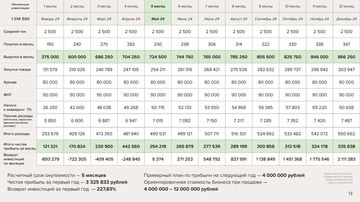Click the December return value 2 111 383
This screenshot has height=202, width=360.
pyautogui.click(x=346, y=159)
